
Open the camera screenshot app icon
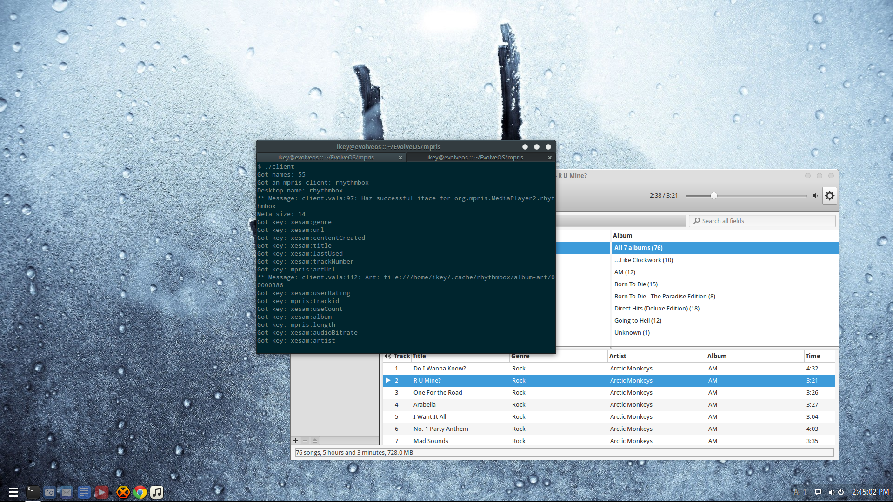pos(50,492)
